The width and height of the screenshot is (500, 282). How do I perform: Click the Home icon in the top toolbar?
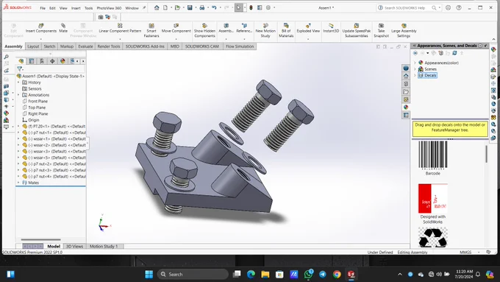pyautogui.click(x=157, y=7)
